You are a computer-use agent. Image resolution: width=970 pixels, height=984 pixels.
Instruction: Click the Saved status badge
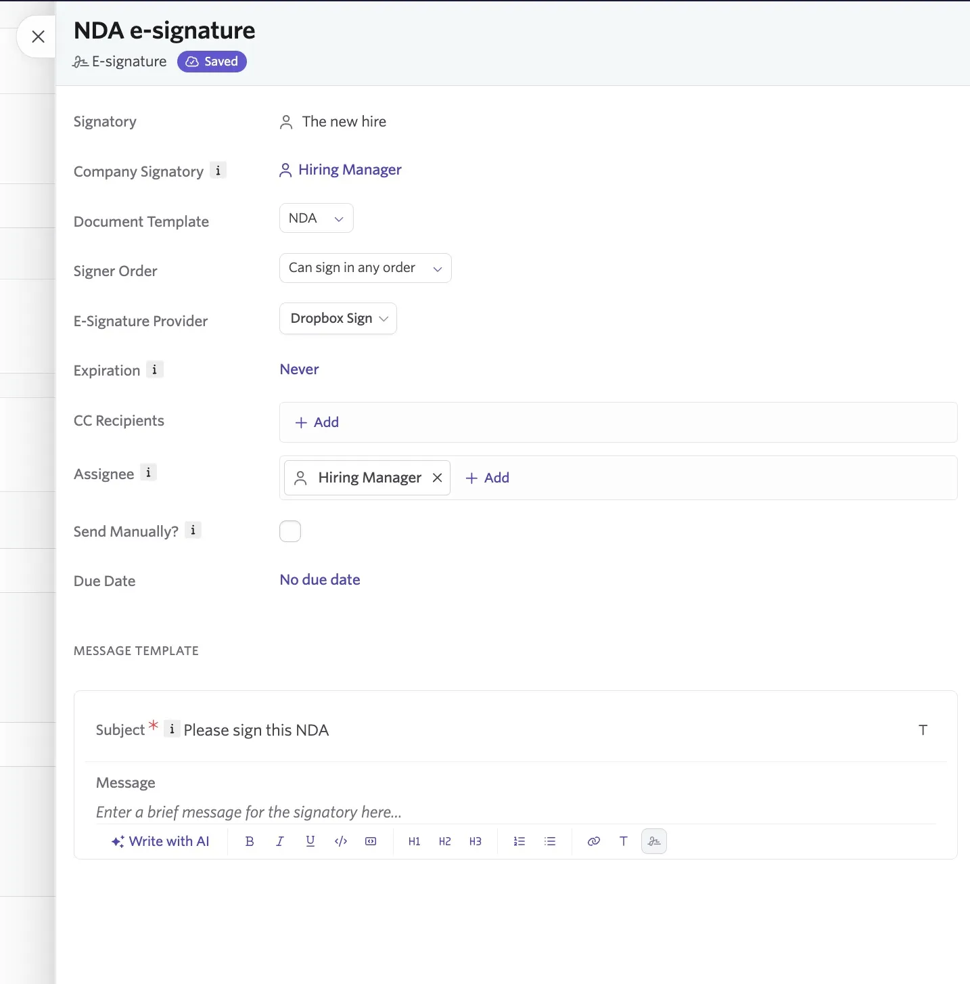[212, 62]
